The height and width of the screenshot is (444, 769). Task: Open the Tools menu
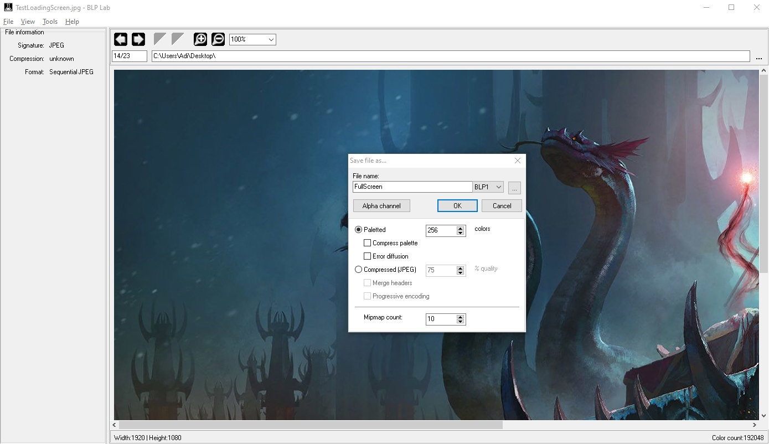(50, 22)
